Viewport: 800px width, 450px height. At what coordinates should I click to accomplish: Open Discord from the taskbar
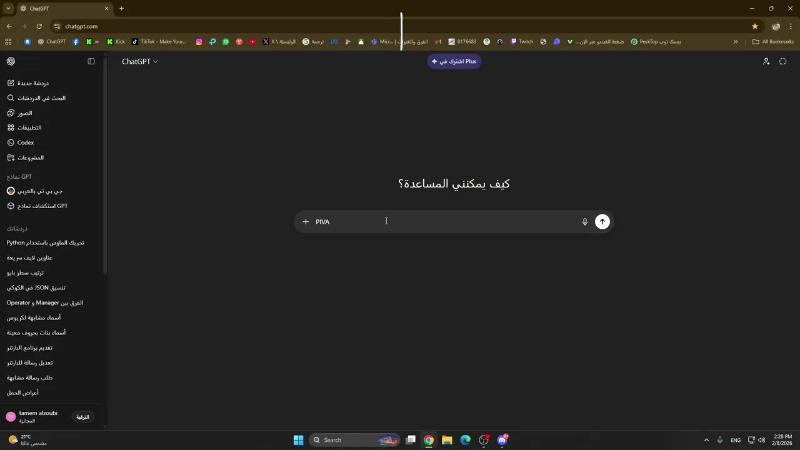coord(502,440)
